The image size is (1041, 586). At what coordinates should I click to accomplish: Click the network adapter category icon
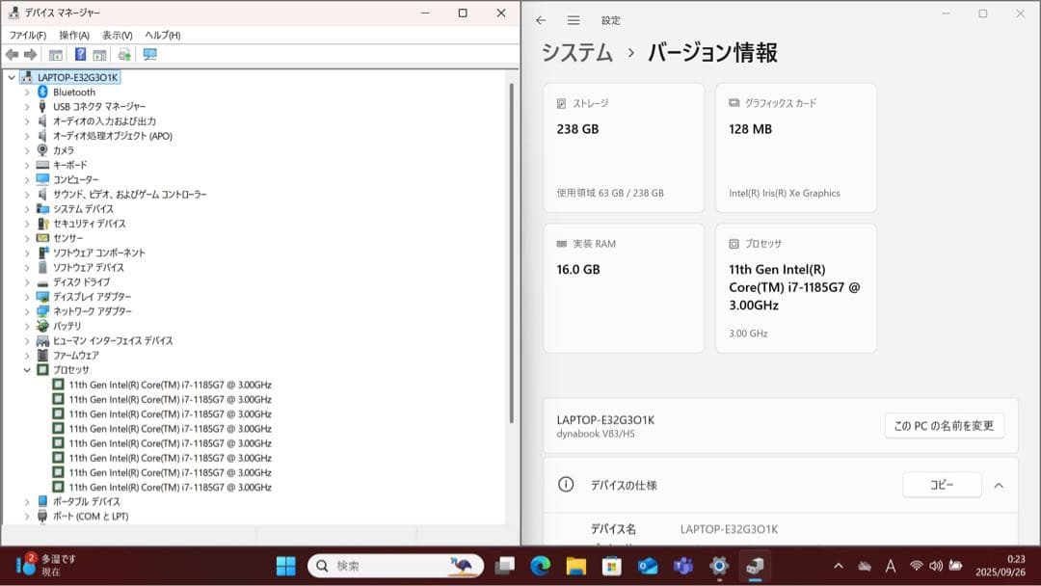[42, 311]
